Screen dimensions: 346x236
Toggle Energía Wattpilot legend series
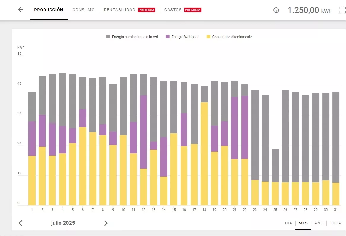[182, 37]
